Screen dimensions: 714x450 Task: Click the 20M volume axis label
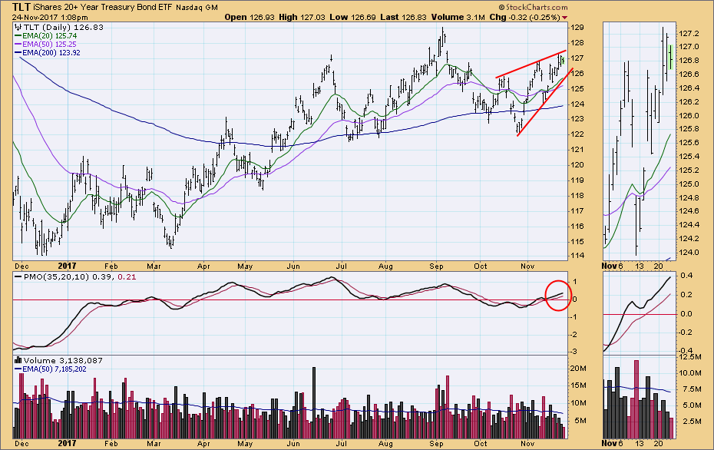(x=579, y=368)
